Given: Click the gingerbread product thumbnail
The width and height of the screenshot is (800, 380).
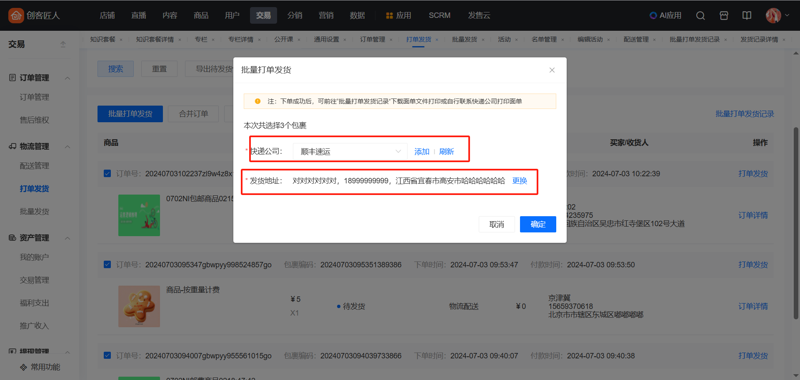Looking at the screenshot, I should point(139,306).
